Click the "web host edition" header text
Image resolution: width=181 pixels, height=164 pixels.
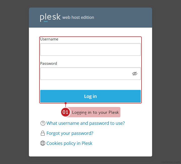pos(78,18)
